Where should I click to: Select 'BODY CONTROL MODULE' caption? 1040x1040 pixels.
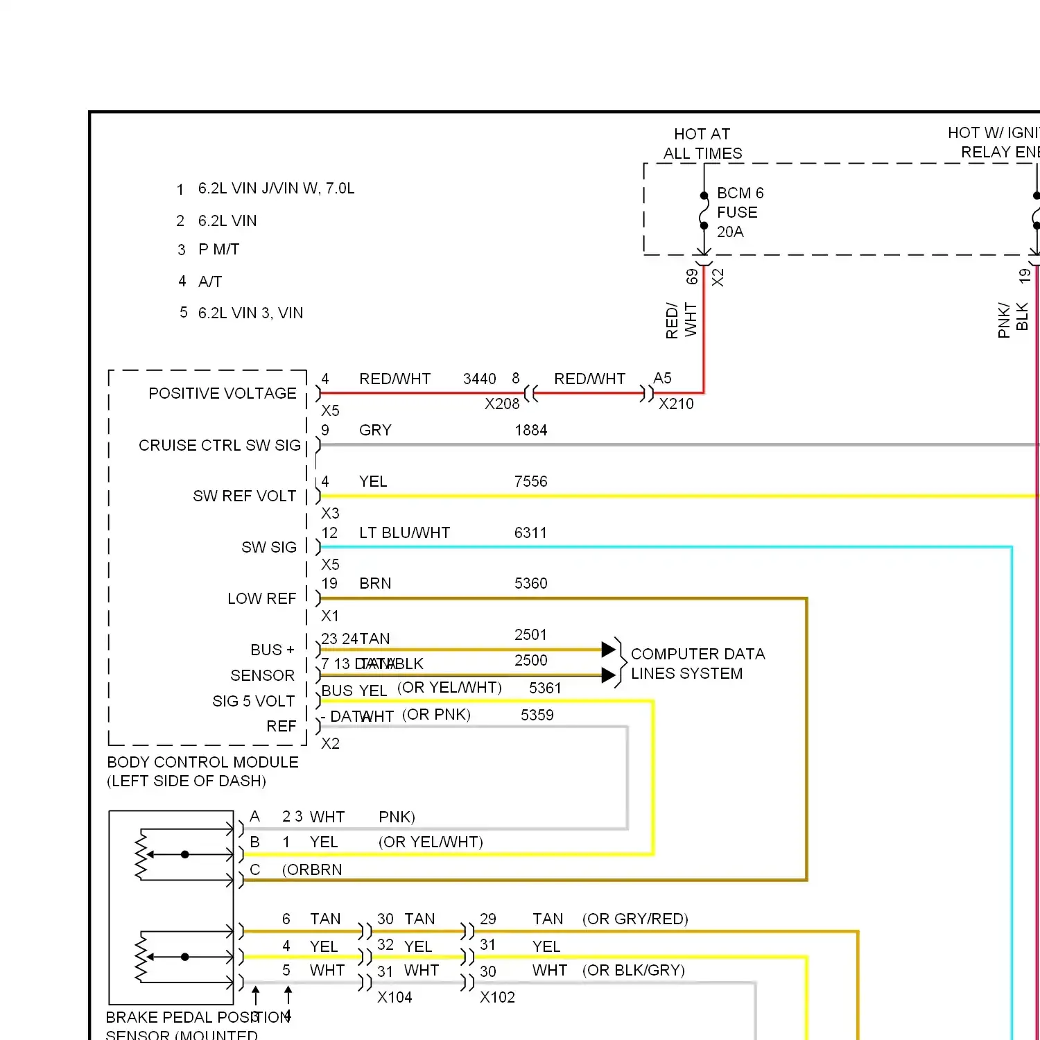tap(203, 762)
